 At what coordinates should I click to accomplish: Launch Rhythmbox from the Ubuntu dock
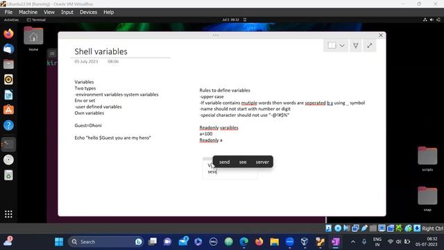(x=8, y=80)
